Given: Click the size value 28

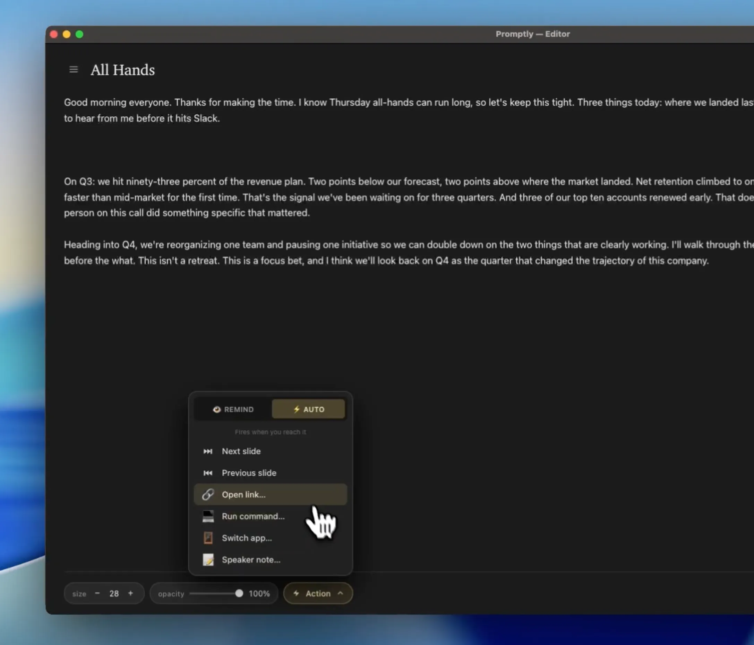Looking at the screenshot, I should click(114, 594).
